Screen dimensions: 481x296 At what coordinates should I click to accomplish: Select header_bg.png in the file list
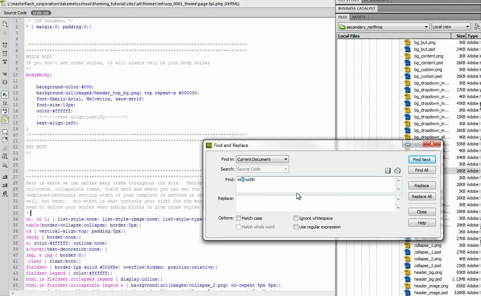pos(428,272)
